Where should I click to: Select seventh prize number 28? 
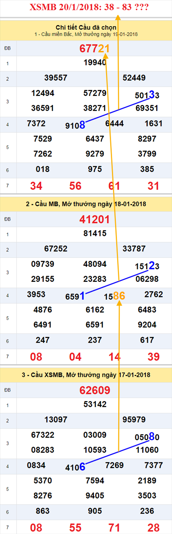(x=153, y=528)
